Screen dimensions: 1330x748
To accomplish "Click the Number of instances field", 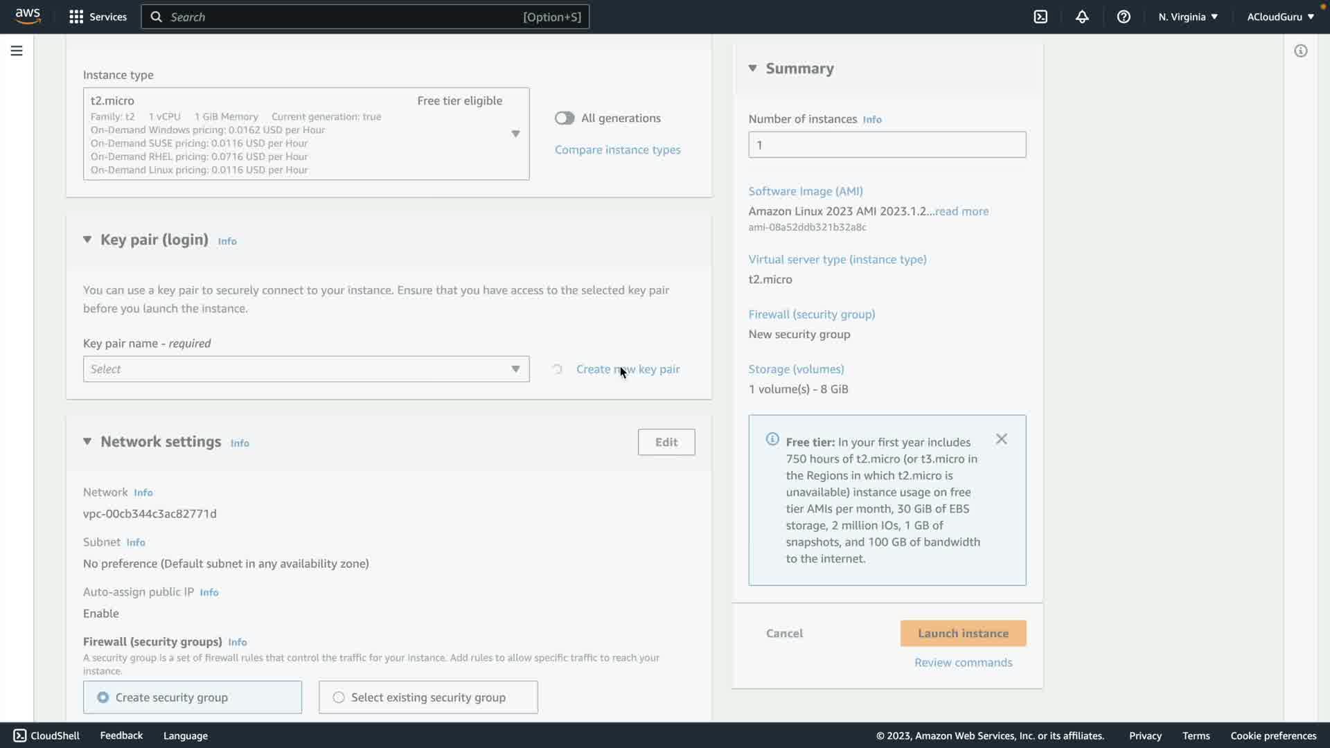I will tap(887, 145).
